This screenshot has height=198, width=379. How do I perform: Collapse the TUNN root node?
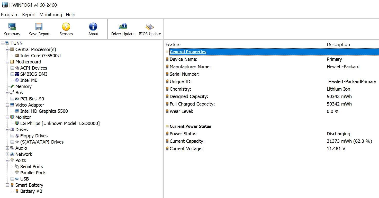click(x=2, y=43)
